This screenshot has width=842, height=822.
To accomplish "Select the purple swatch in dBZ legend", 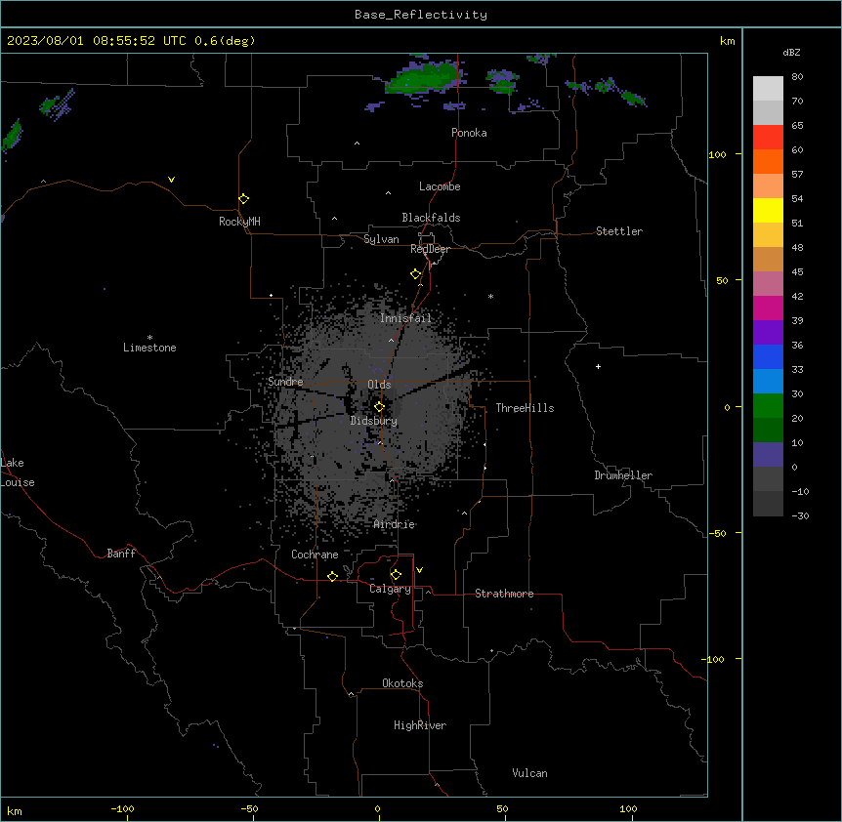I will (768, 333).
